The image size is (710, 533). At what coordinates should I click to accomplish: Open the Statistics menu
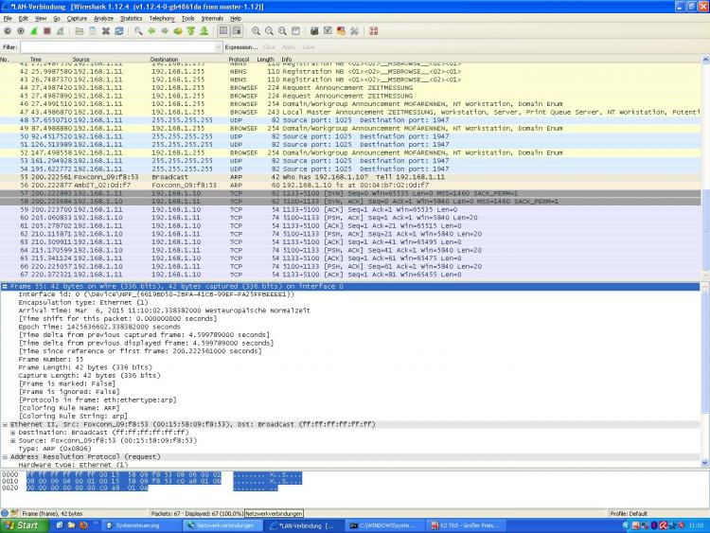click(131, 19)
